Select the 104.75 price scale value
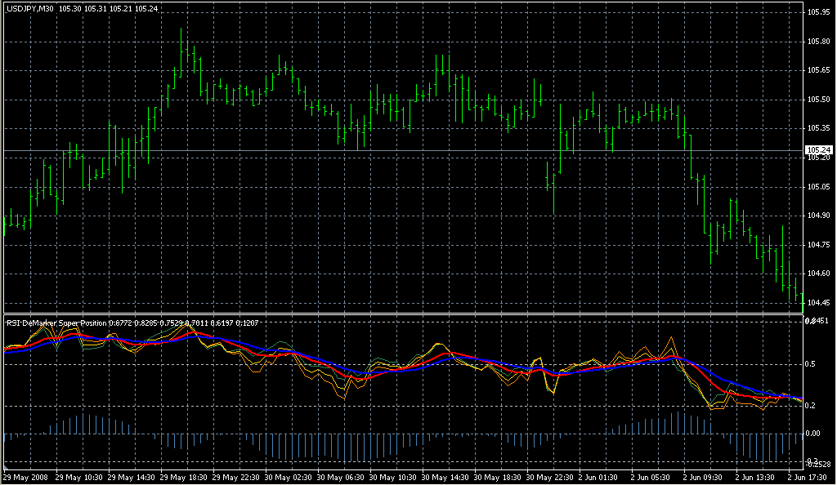Image resolution: width=837 pixels, height=485 pixels. (x=819, y=245)
